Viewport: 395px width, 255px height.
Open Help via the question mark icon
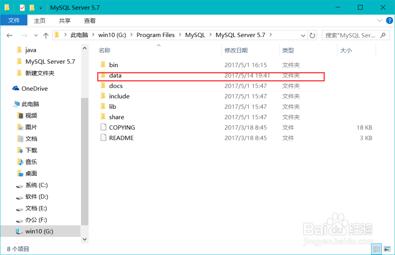click(x=391, y=20)
